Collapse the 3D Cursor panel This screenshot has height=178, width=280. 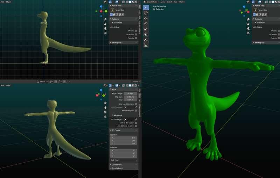point(123,130)
